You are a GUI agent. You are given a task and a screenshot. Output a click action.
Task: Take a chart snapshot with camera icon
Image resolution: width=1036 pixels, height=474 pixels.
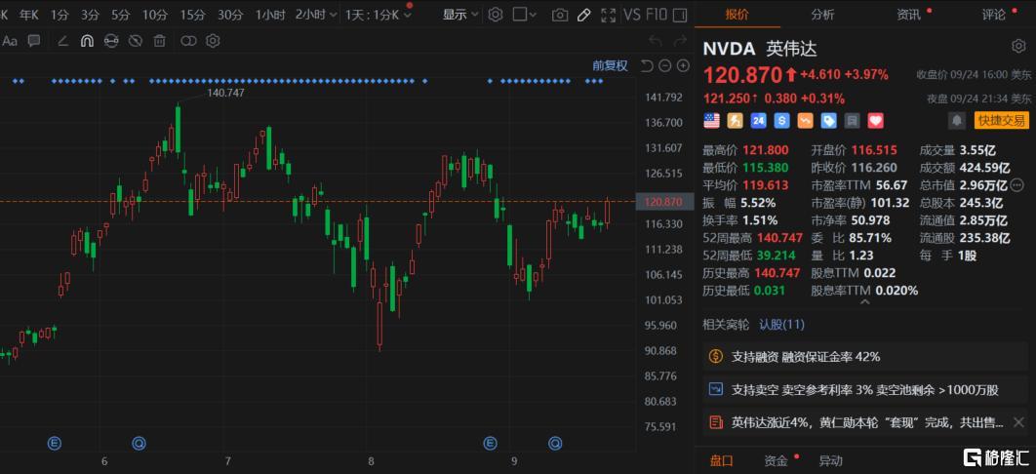click(x=560, y=16)
